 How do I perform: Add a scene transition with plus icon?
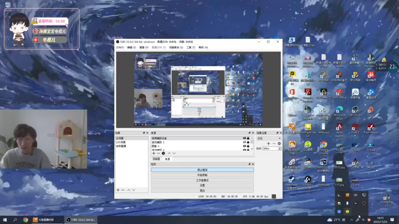268,143
